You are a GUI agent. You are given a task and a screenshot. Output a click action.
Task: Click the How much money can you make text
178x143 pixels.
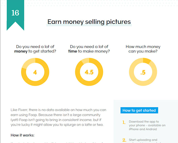143,49
